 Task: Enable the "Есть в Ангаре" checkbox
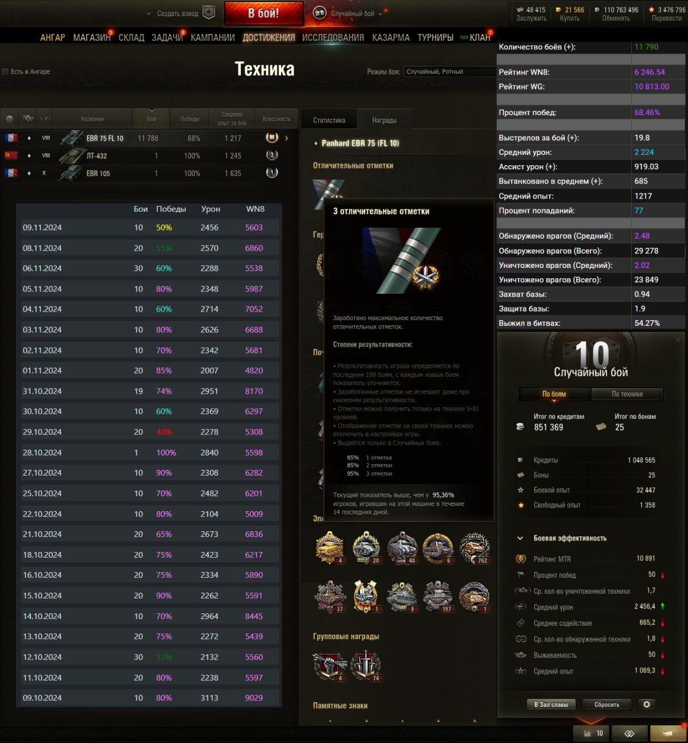(x=5, y=72)
